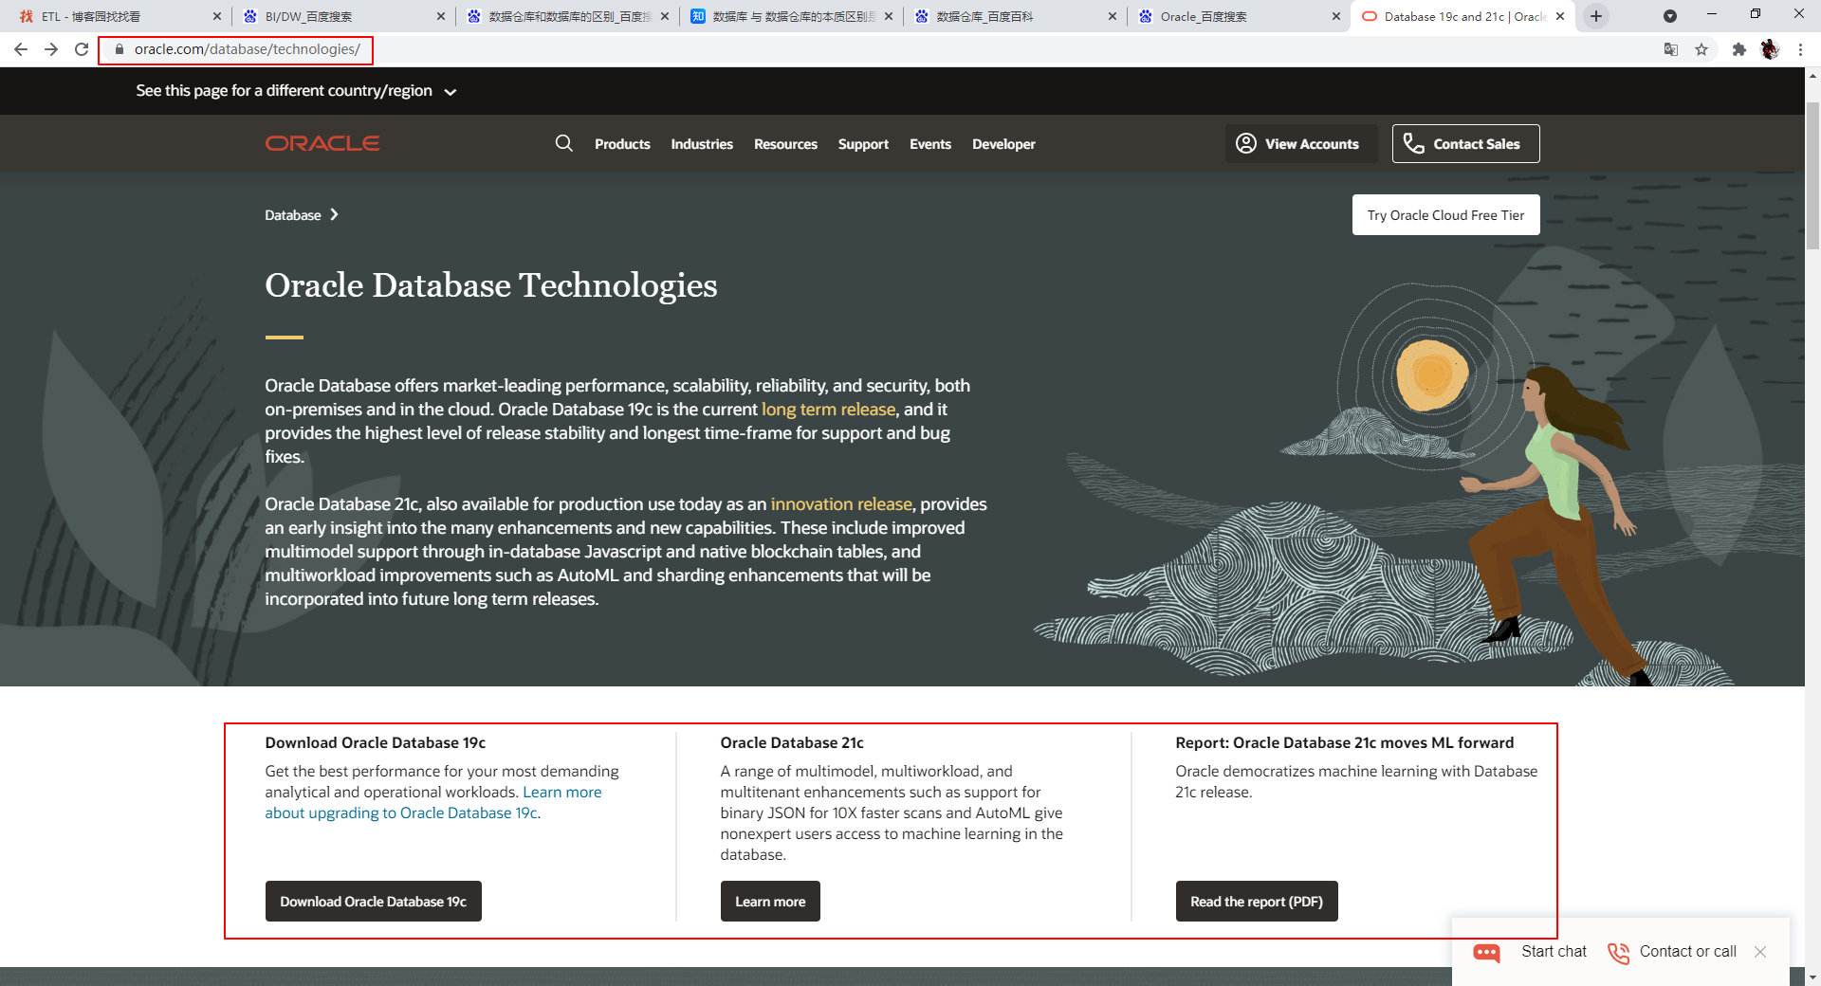Open the Chrome profile avatar

pyautogui.click(x=1770, y=49)
